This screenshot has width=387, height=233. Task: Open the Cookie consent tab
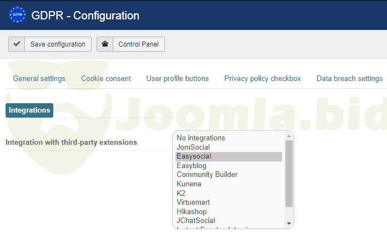pyautogui.click(x=106, y=79)
